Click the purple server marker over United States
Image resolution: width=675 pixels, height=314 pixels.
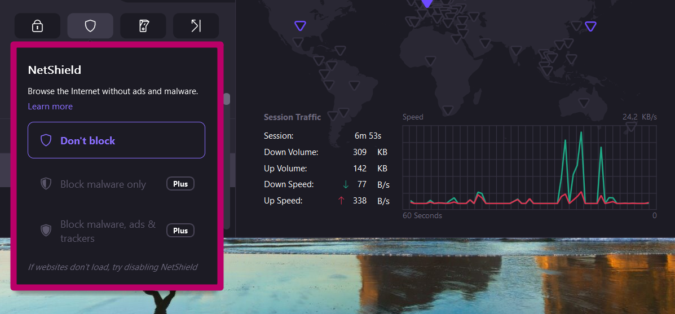click(x=300, y=25)
